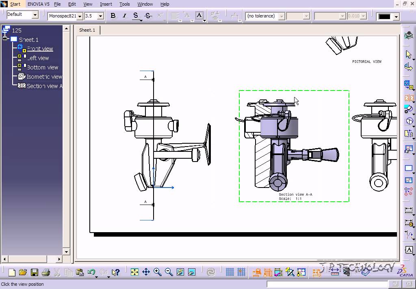The image size is (416, 289).
Task: Open the Tools menu
Action: coord(124,4)
